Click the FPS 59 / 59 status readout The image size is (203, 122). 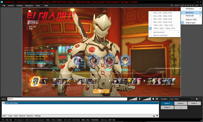pos(7,120)
